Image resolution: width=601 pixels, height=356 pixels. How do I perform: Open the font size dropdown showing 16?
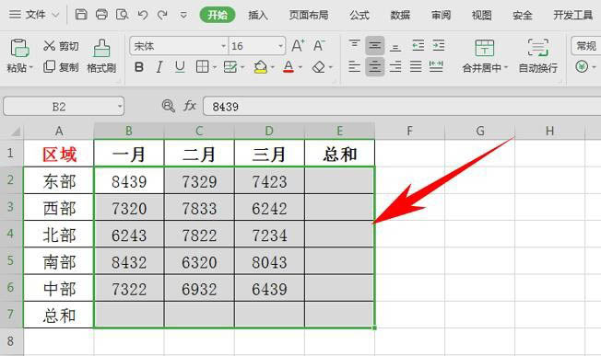point(280,46)
